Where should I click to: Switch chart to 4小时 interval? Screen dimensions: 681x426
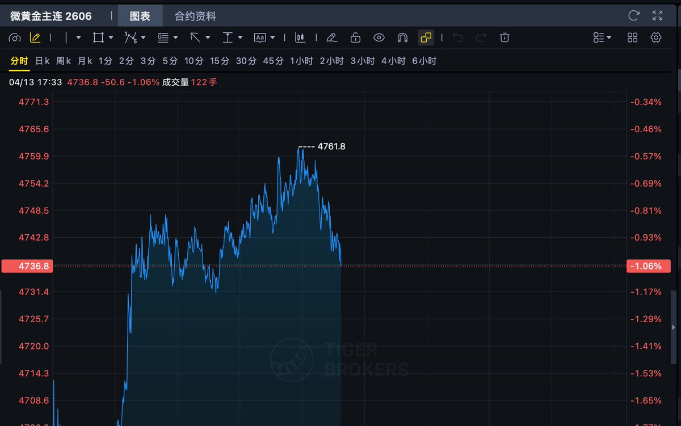[x=393, y=61]
